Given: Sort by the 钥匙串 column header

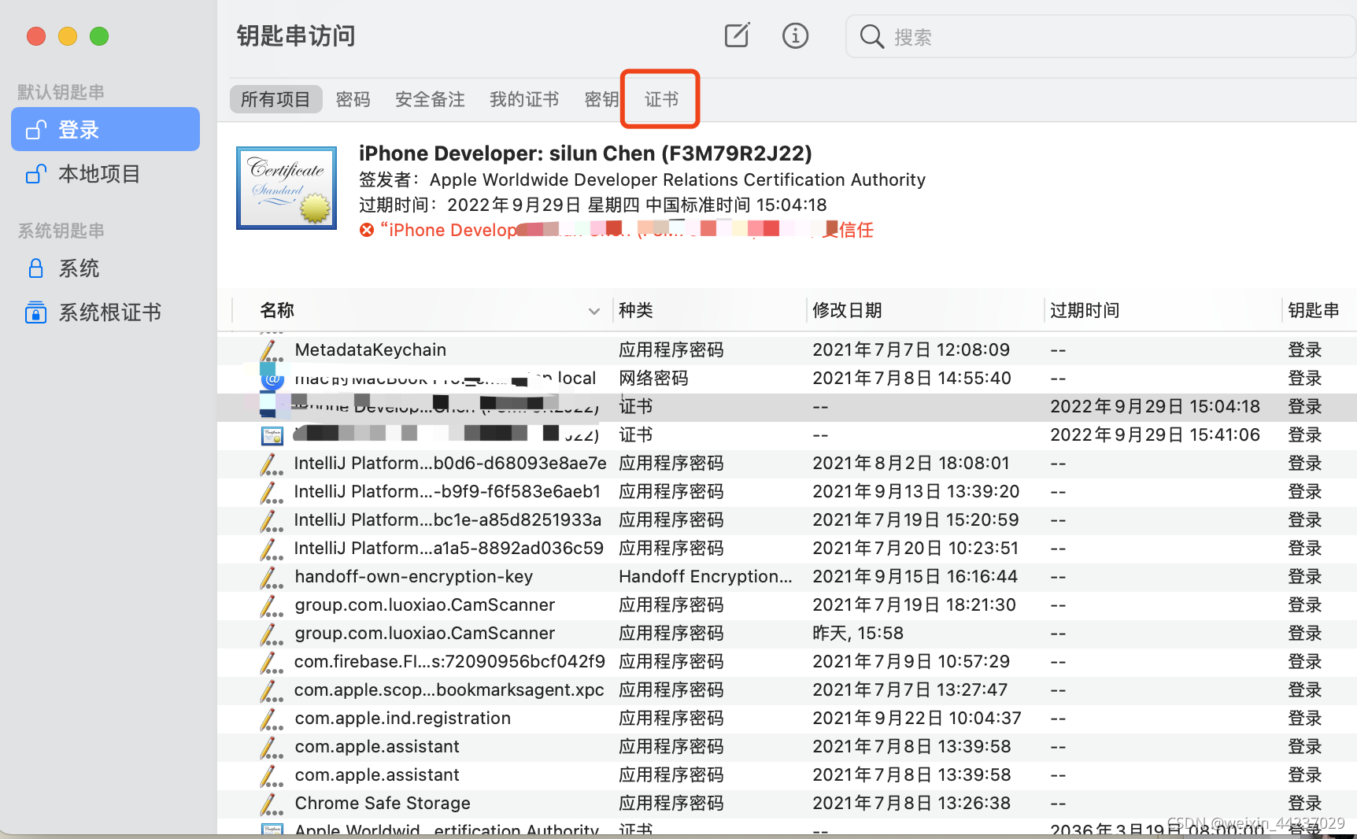Looking at the screenshot, I should coord(1314,310).
